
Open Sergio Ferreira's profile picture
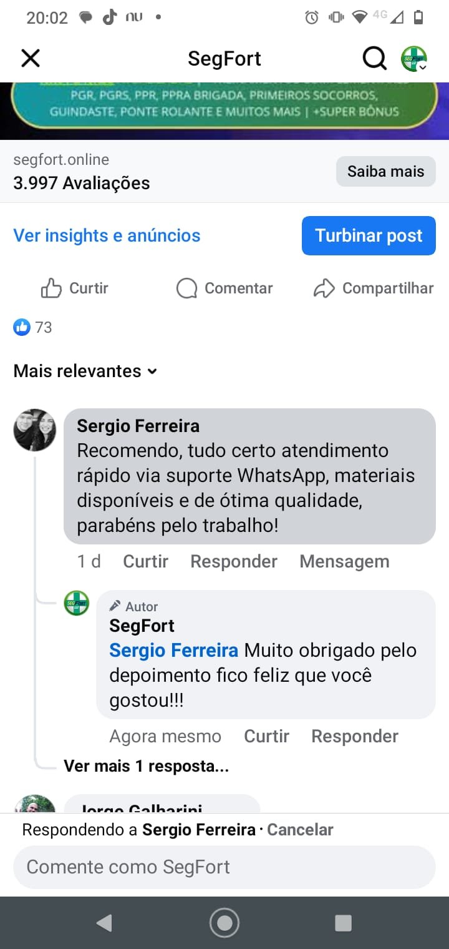35,430
